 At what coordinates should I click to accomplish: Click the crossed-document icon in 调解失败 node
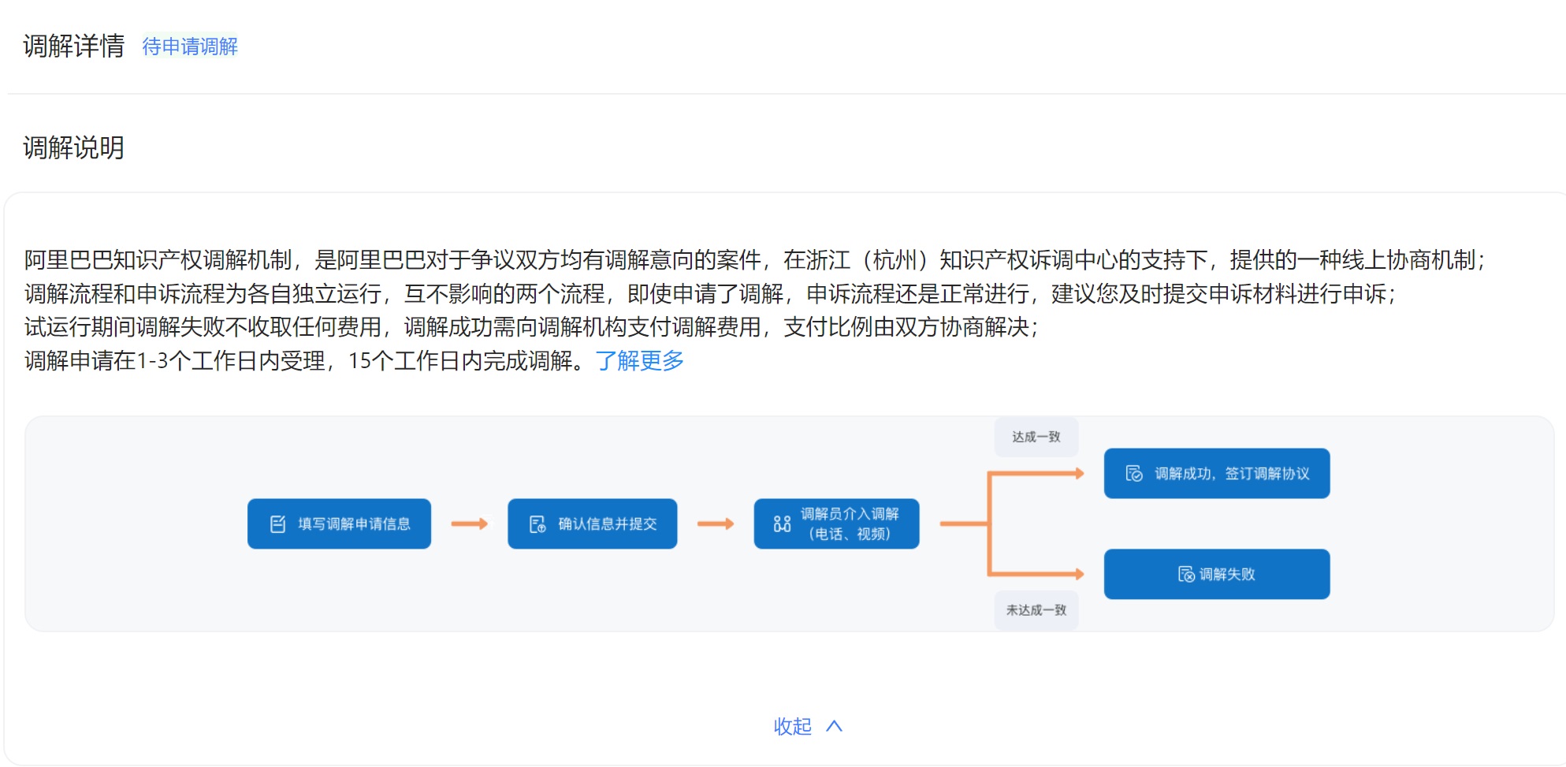(x=1185, y=574)
